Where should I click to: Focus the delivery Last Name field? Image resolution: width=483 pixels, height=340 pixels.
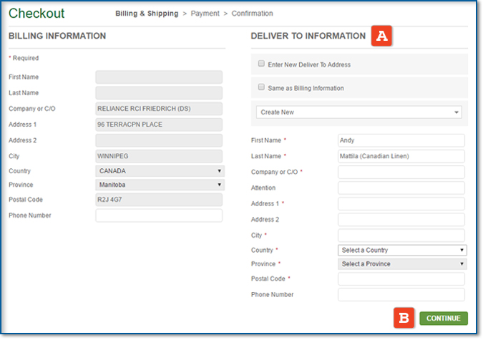coord(401,156)
